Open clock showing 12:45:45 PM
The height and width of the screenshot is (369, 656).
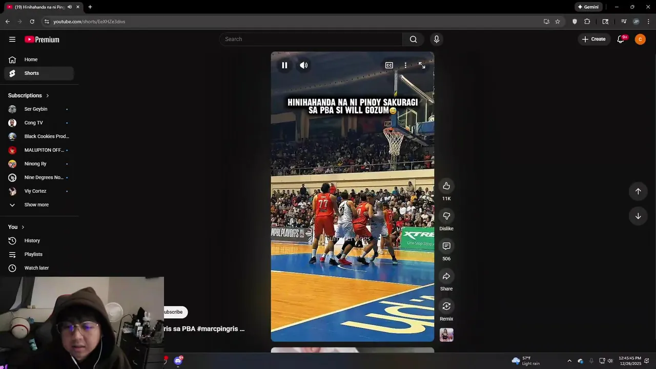point(630,361)
